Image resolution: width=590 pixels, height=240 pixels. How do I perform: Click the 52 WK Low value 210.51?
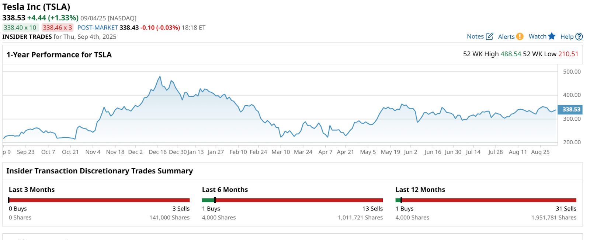pos(568,54)
